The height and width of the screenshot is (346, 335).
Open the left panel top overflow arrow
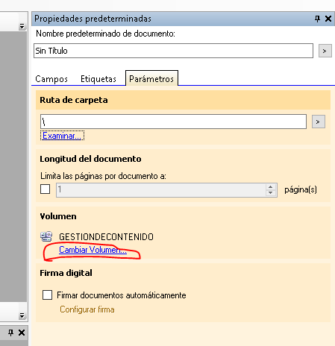point(22,26)
